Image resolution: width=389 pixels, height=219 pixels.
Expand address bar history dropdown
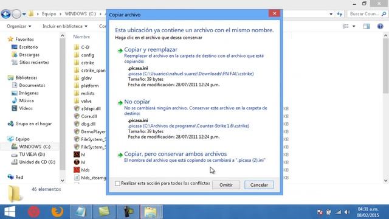coord(331,14)
